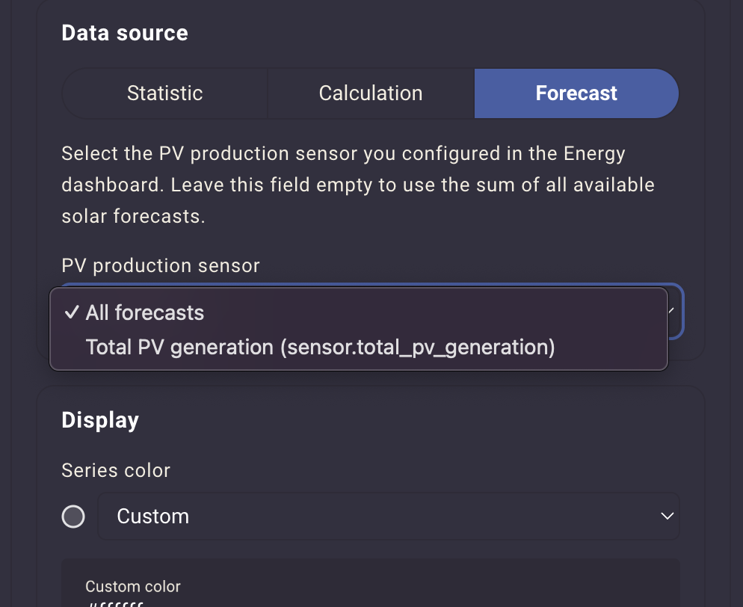Click the word Custom in color dropdown

[x=153, y=517]
